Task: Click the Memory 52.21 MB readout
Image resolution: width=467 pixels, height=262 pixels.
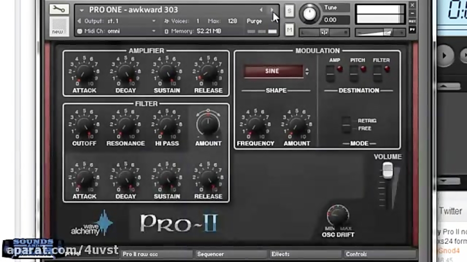Action: 209,31
